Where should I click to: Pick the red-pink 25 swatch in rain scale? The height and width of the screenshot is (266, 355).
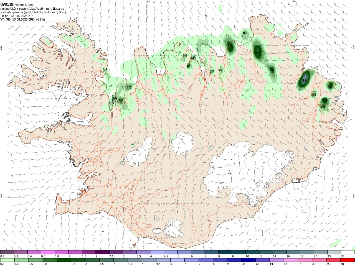(333, 260)
